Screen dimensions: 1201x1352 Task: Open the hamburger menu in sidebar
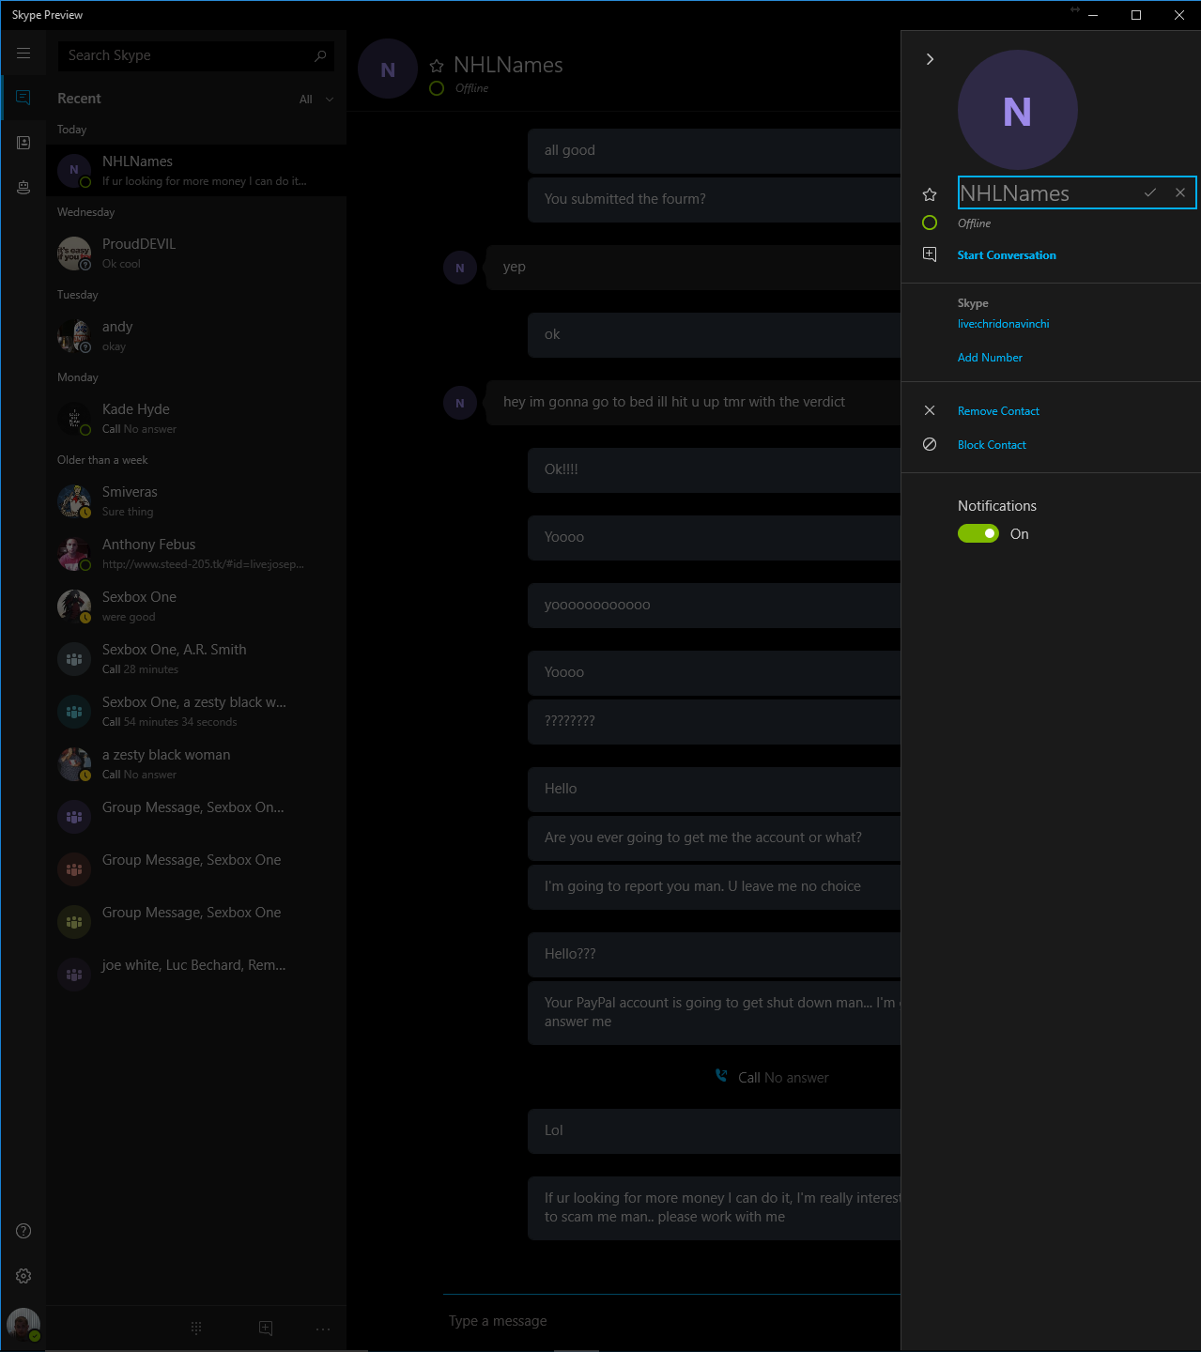[23, 54]
